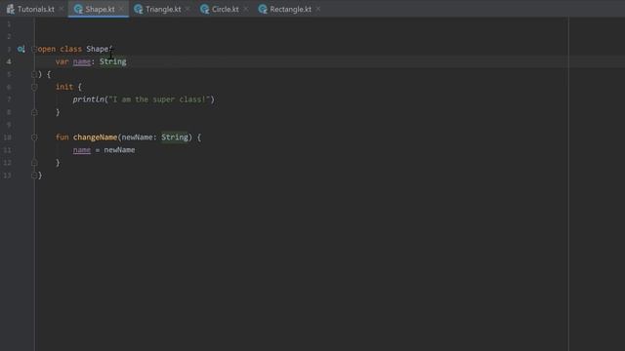Screen dimensions: 625x351
Task: Collapse the Shape class fold marker on line 3
Action: [34, 49]
